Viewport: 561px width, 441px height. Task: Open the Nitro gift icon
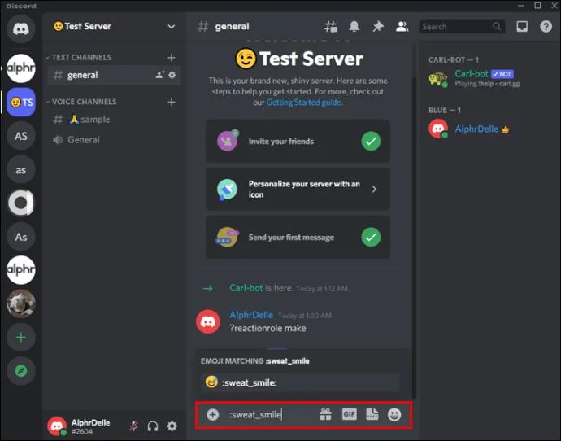click(325, 414)
